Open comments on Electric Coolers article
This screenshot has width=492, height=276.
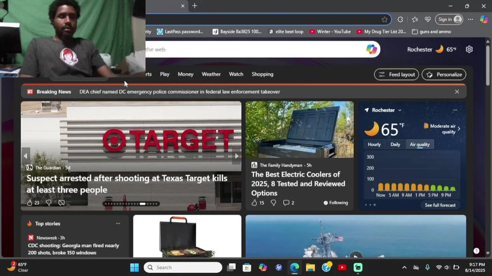pyautogui.click(x=288, y=203)
